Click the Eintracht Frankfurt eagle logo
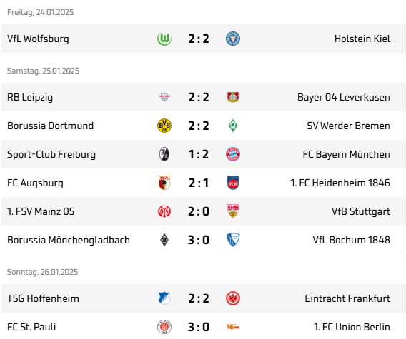This screenshot has width=406, height=339. [x=233, y=298]
